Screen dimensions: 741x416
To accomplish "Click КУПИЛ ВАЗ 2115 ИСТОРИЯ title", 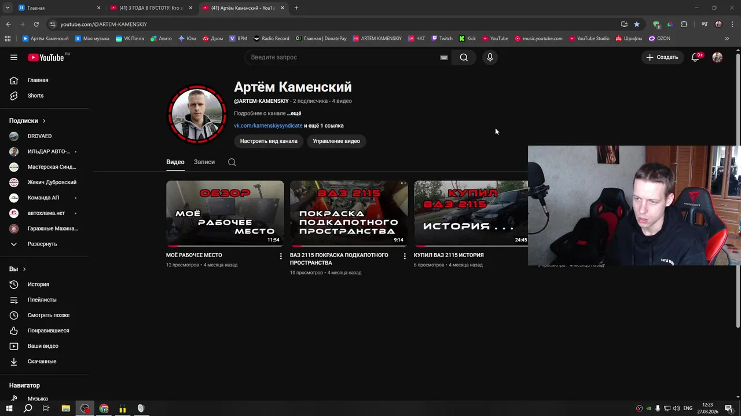I will click(449, 255).
